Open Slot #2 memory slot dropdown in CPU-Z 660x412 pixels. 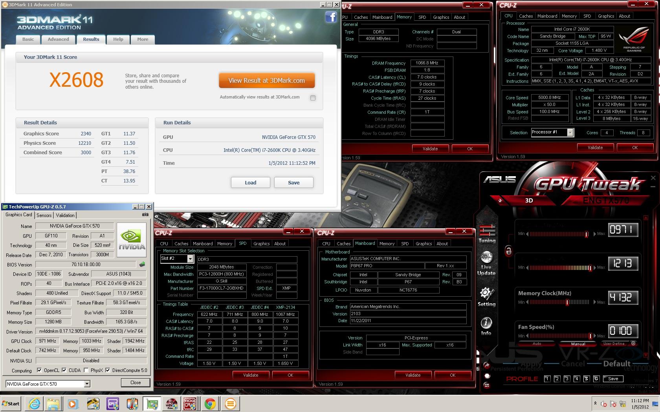tap(191, 259)
